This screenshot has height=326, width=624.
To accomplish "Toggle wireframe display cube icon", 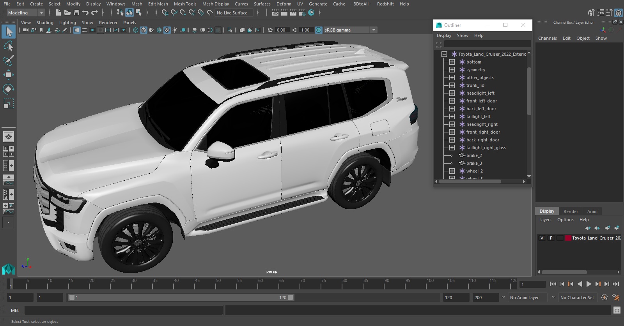I will 136,30.
